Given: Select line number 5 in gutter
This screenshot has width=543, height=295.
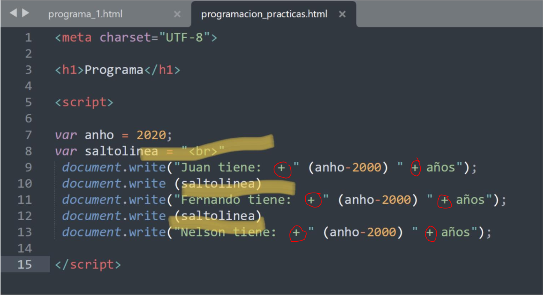Looking at the screenshot, I should coord(29,102).
